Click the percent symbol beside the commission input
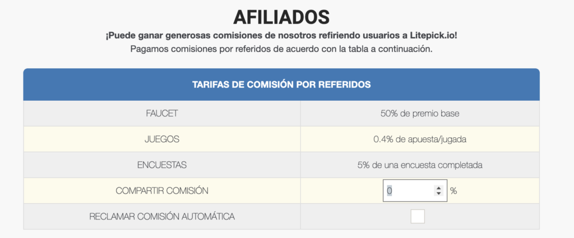The width and height of the screenshot is (574, 238). tap(453, 190)
